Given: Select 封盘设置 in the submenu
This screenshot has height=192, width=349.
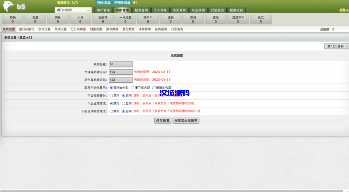Looking at the screenshot, I should 96,29.
